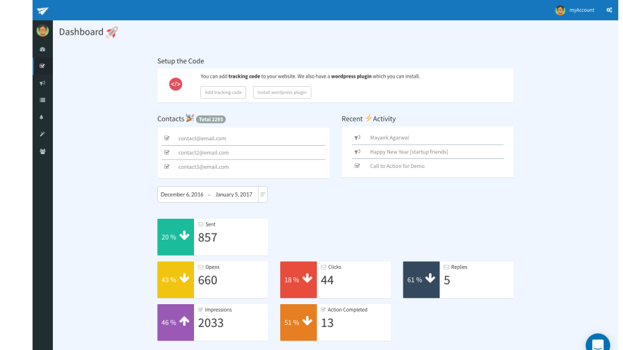Click Add tracking code button
Screen dimensions: 623x350
click(x=223, y=92)
